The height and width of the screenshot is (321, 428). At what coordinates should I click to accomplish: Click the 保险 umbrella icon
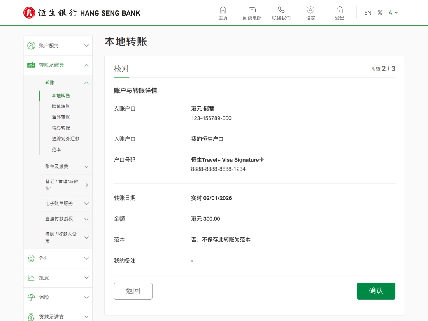coord(31,297)
